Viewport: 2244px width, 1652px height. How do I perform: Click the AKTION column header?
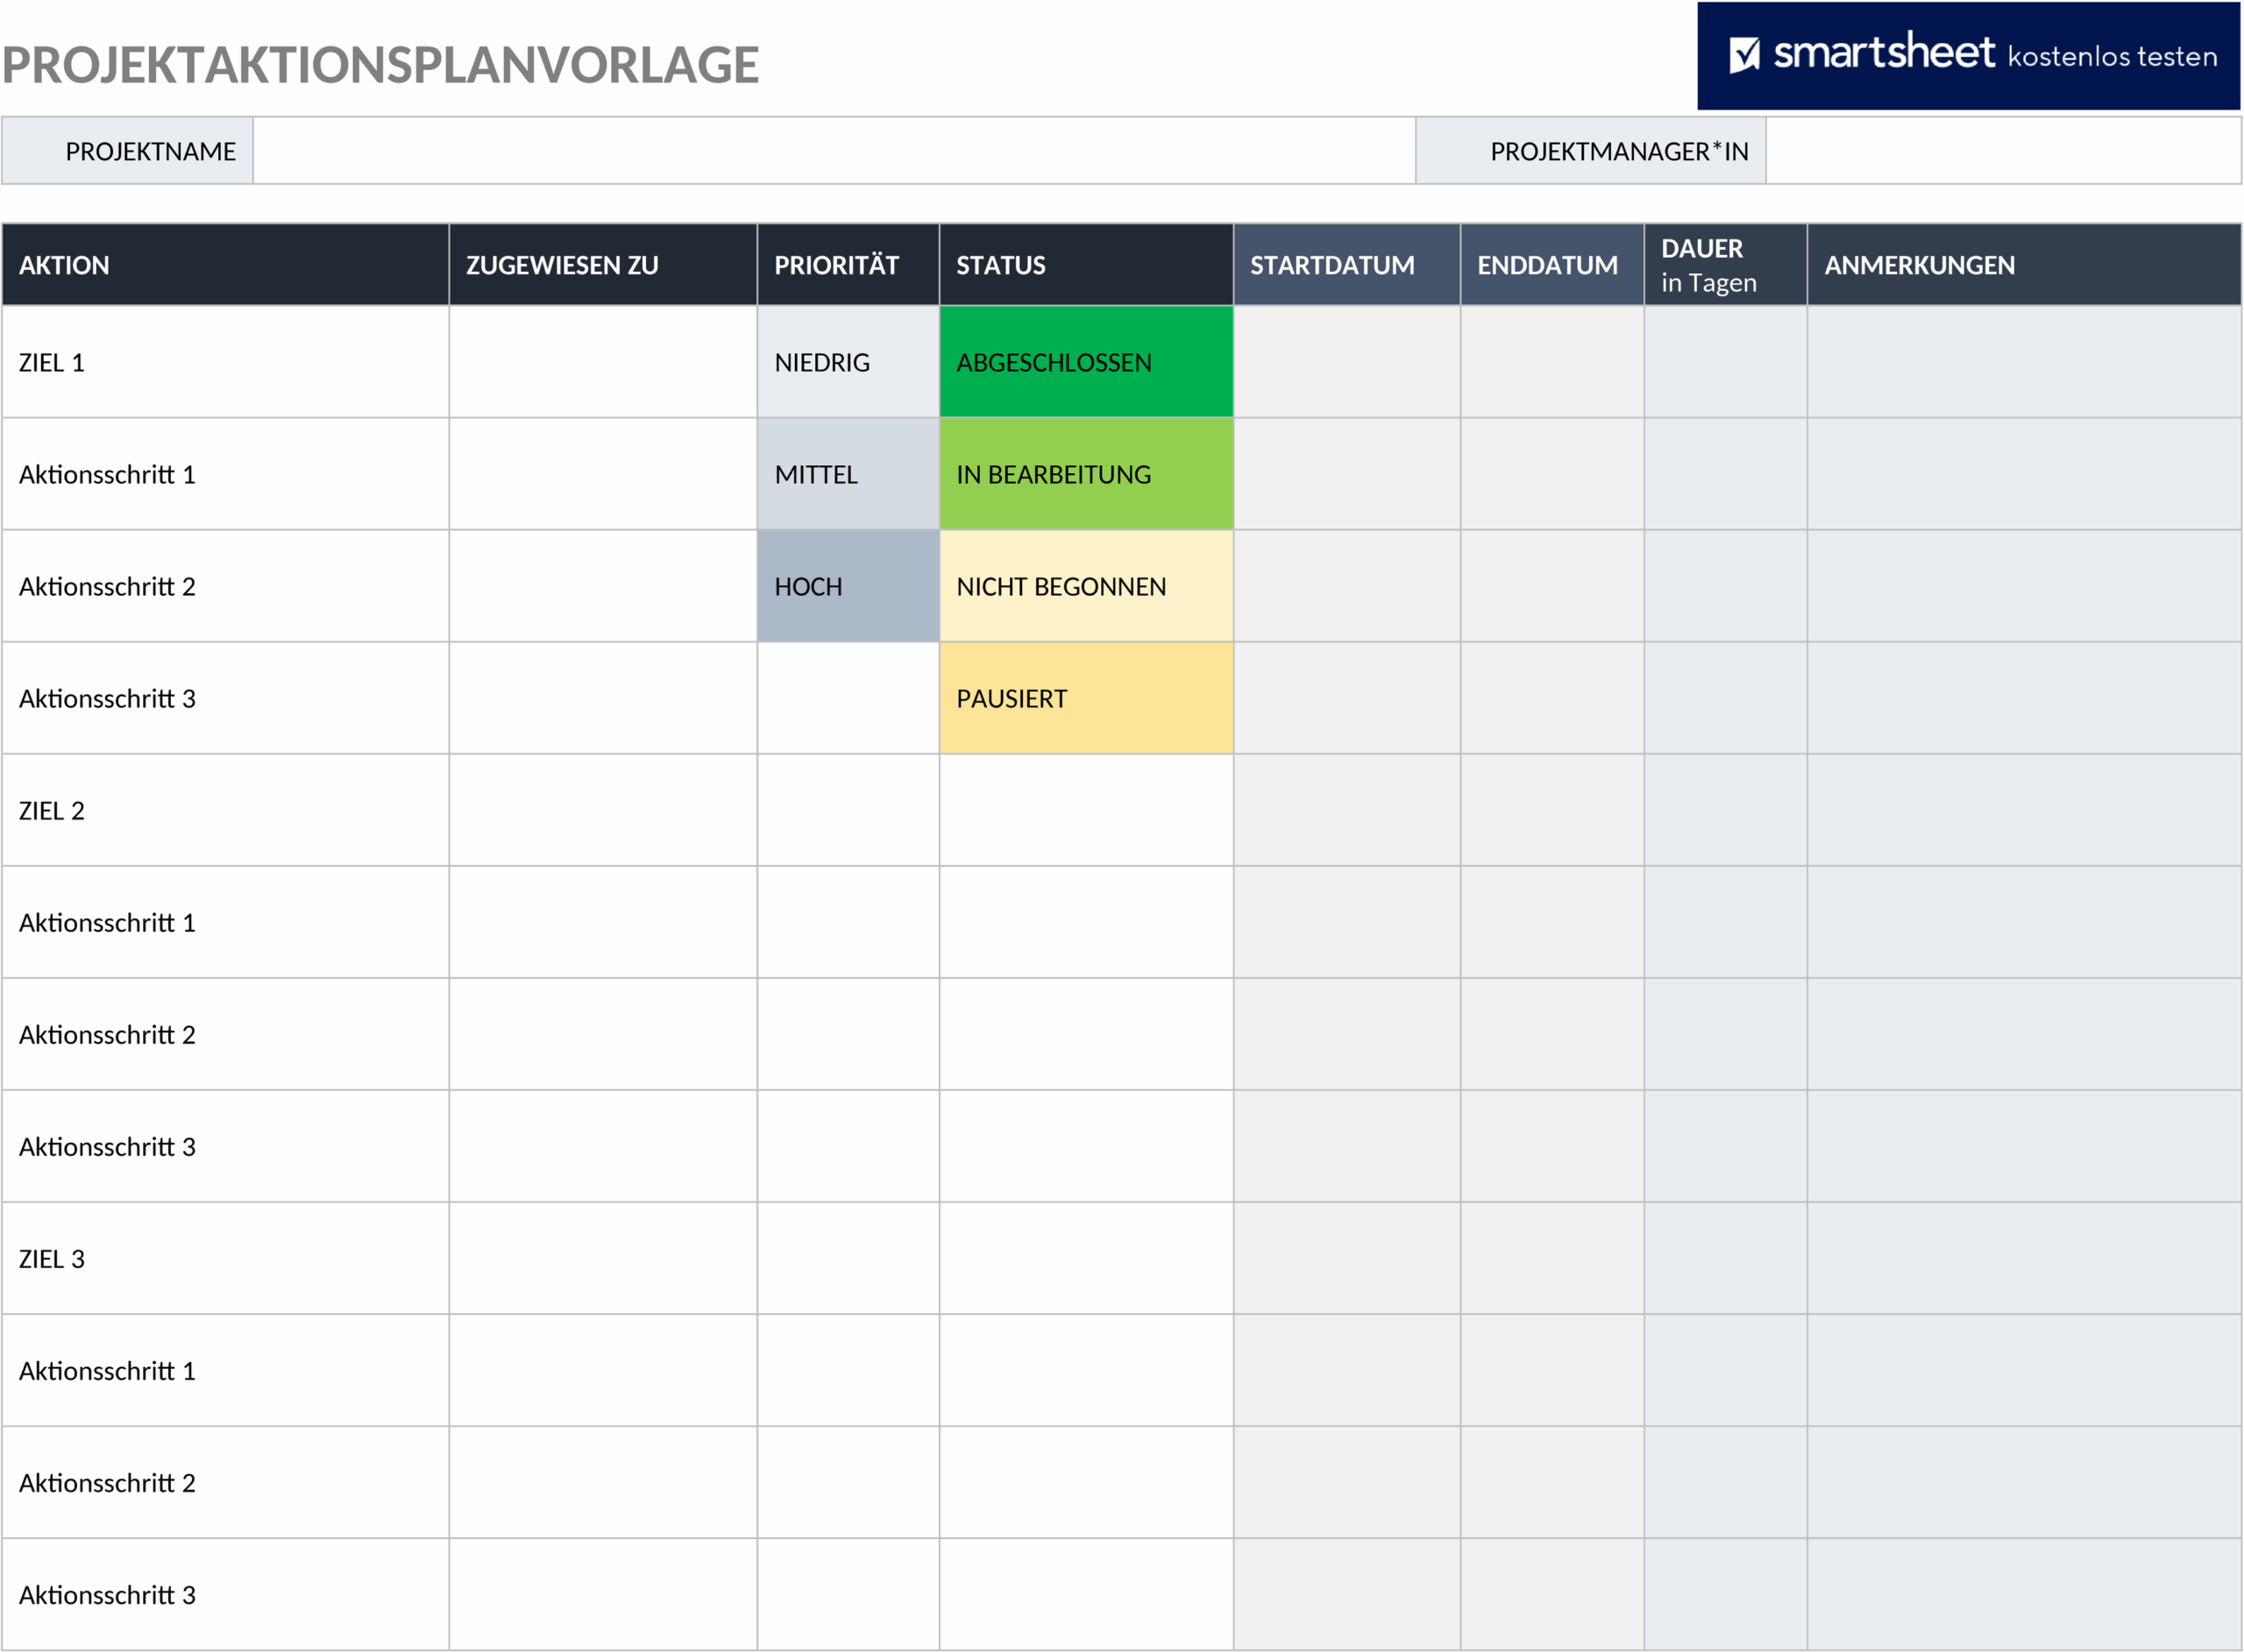225,265
